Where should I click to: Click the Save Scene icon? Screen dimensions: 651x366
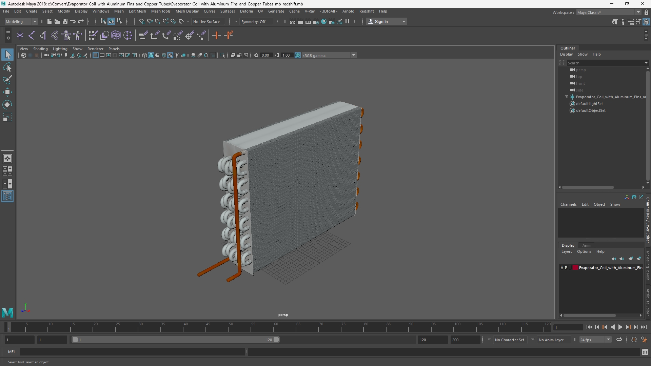point(65,21)
